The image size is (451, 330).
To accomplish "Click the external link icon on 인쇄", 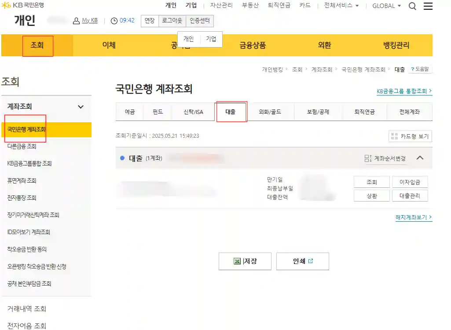I will (311, 261).
